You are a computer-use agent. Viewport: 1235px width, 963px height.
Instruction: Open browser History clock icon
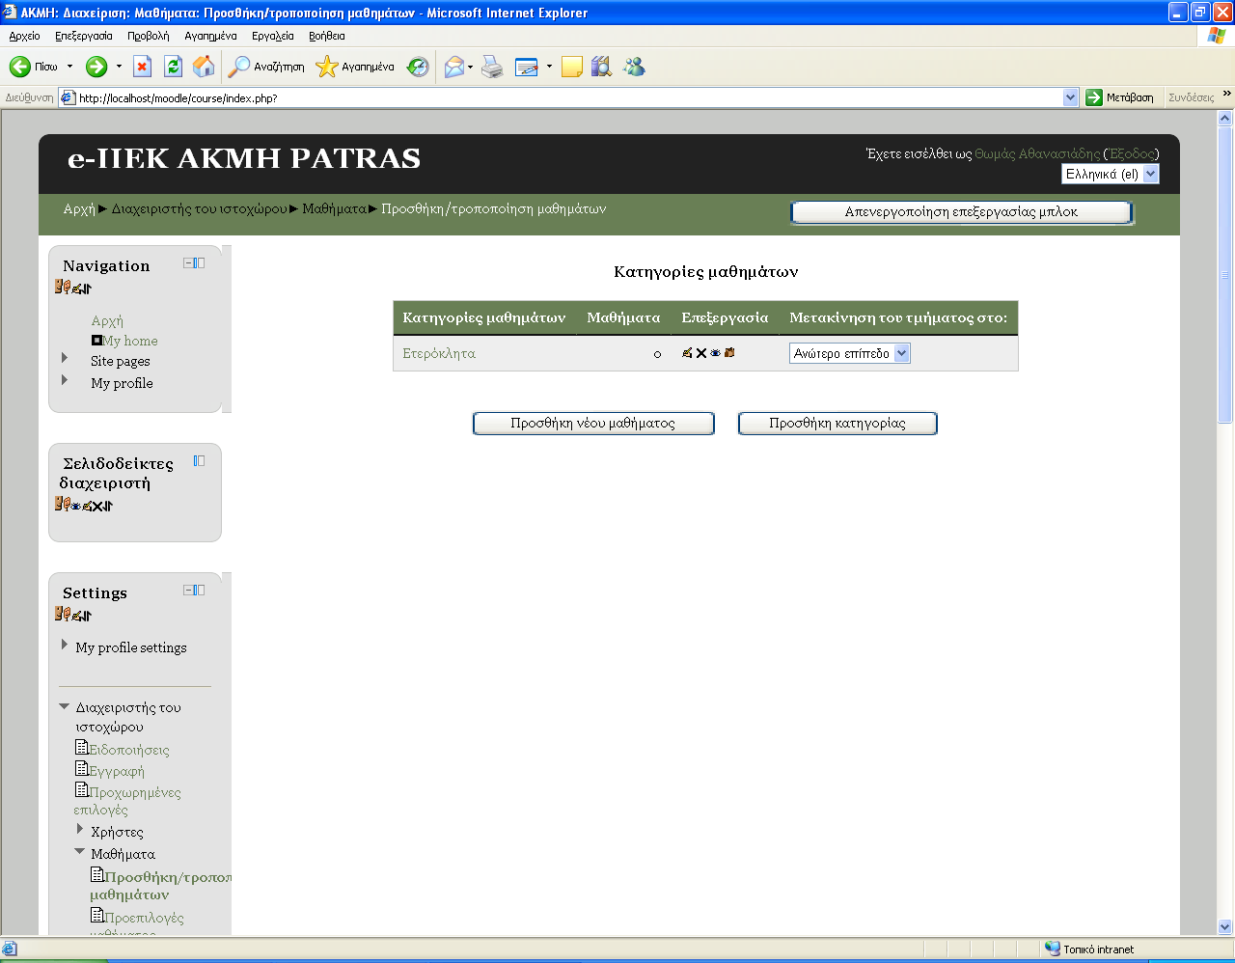(x=418, y=67)
